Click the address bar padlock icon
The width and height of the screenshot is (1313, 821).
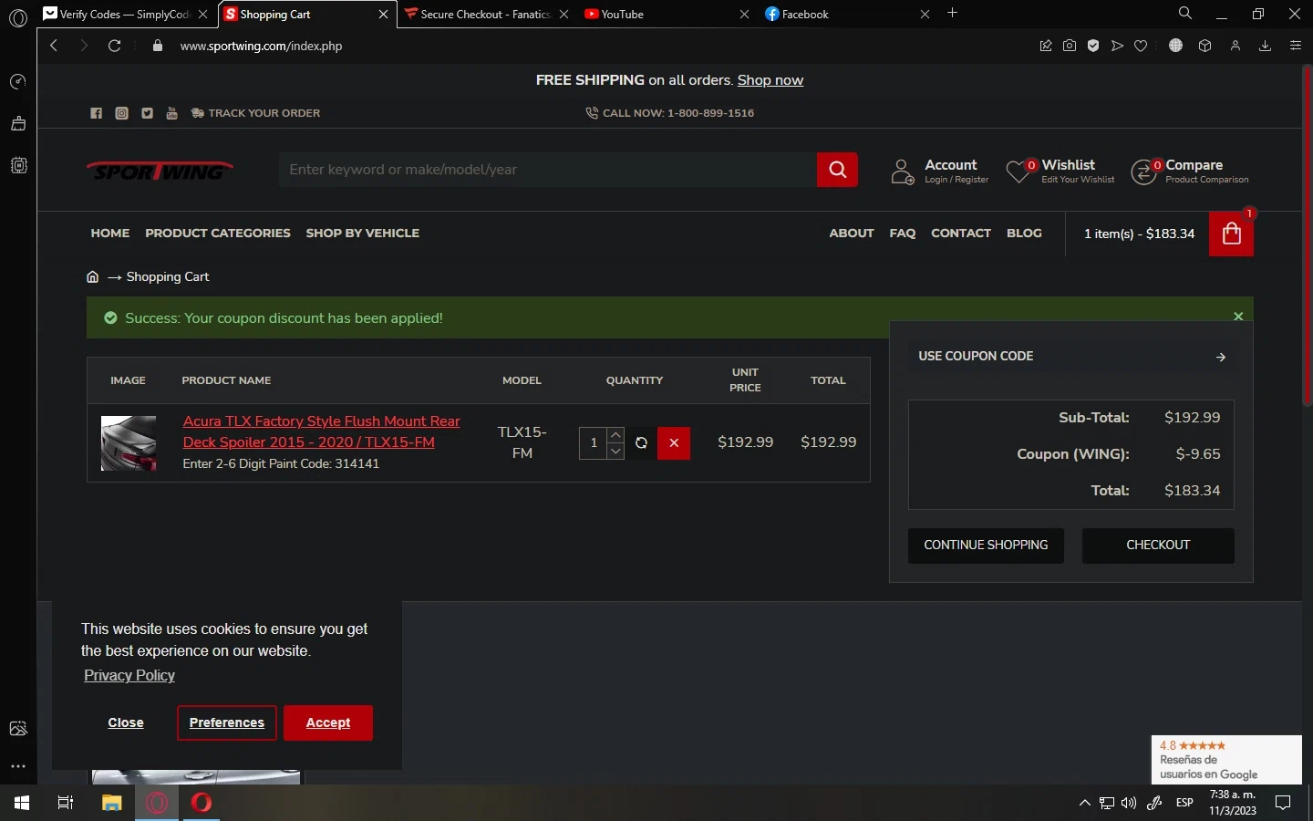point(158,46)
